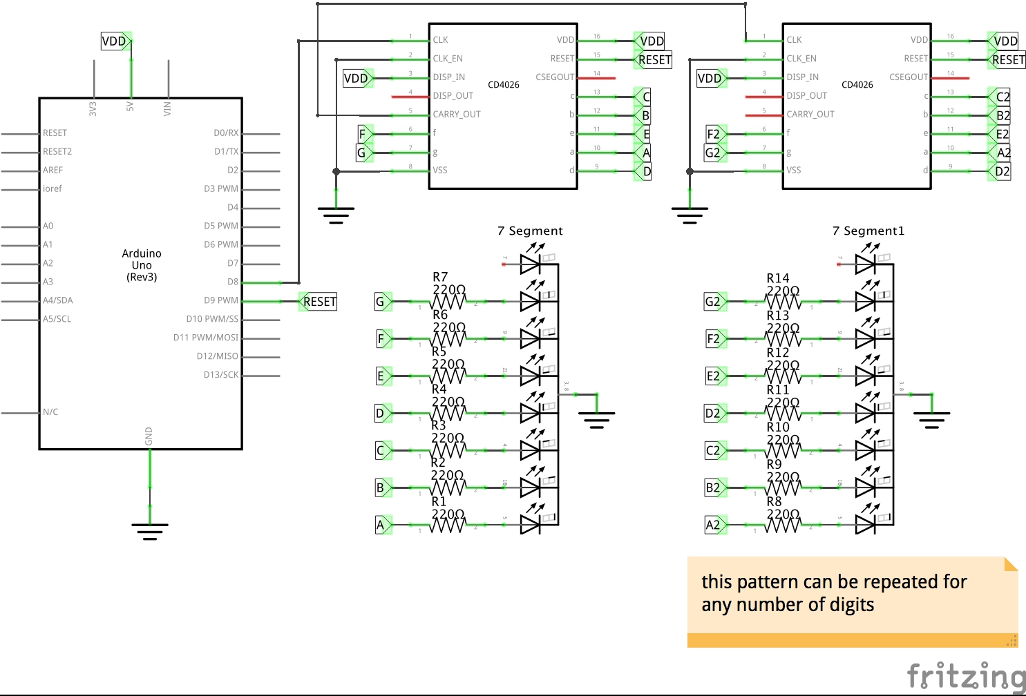Select resistor R12 symbol
Viewport: 1026px width, 696px height.
pyautogui.click(x=783, y=376)
